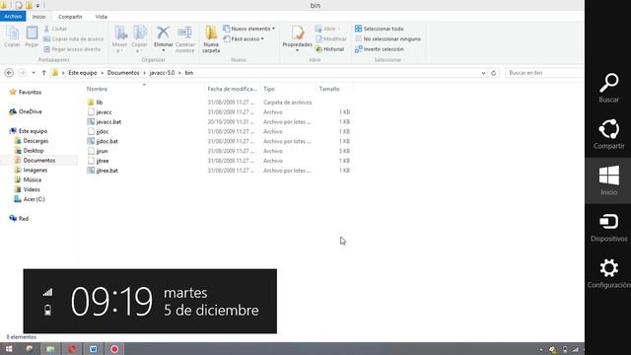
Task: Click Este equipo in the address path
Action: point(83,73)
